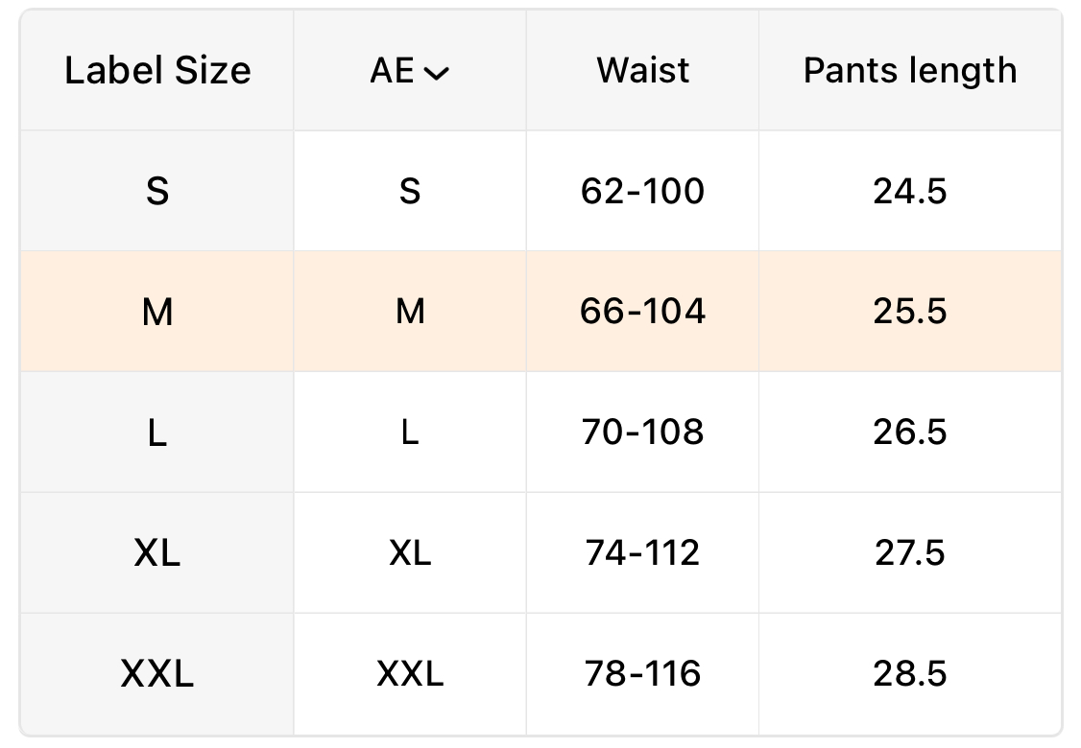
Task: Click the 27.5 pants length value
Action: [x=909, y=553]
